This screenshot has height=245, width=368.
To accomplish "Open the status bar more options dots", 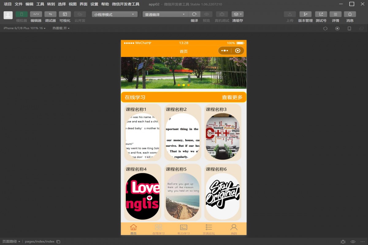I will pyautogui.click(x=362, y=242).
